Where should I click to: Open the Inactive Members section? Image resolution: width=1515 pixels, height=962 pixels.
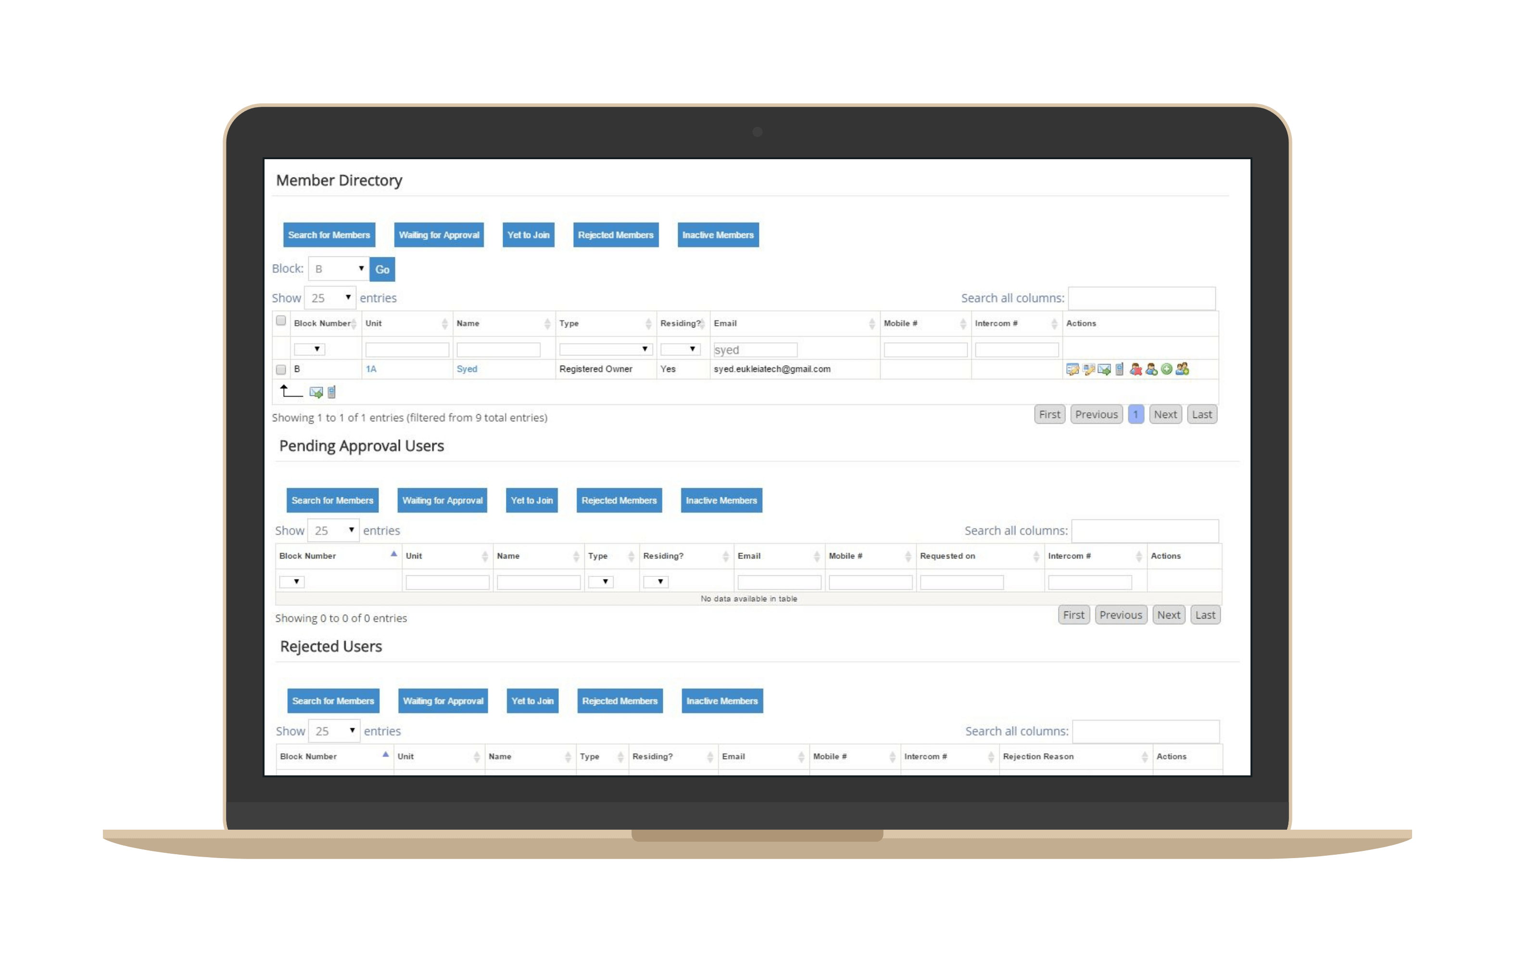pos(717,235)
